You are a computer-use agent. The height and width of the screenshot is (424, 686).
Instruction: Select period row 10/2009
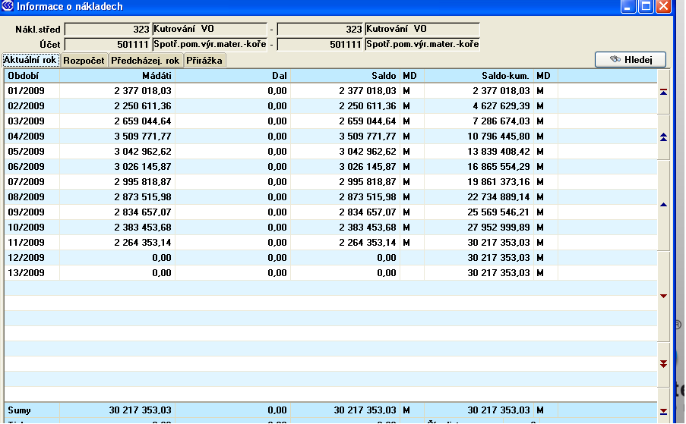[330, 228]
